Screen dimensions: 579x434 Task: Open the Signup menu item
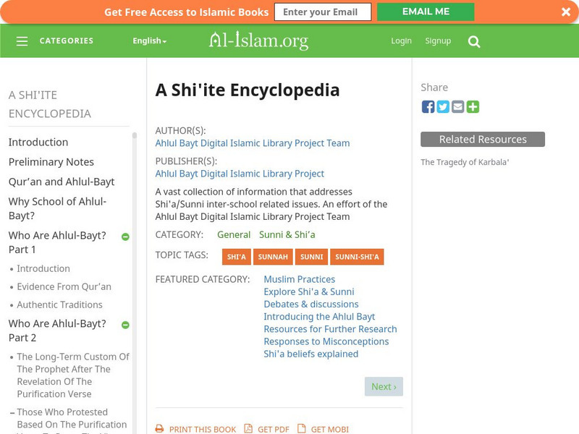click(438, 41)
